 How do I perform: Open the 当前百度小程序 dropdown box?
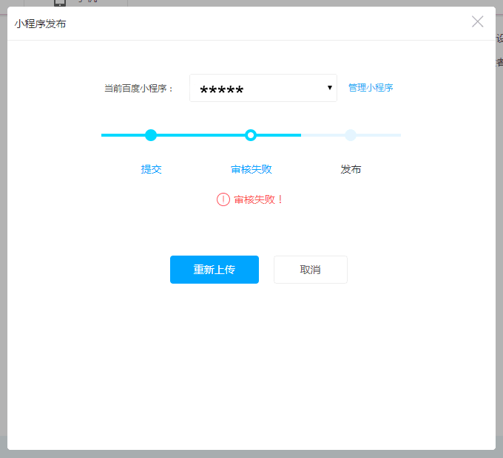[263, 88]
